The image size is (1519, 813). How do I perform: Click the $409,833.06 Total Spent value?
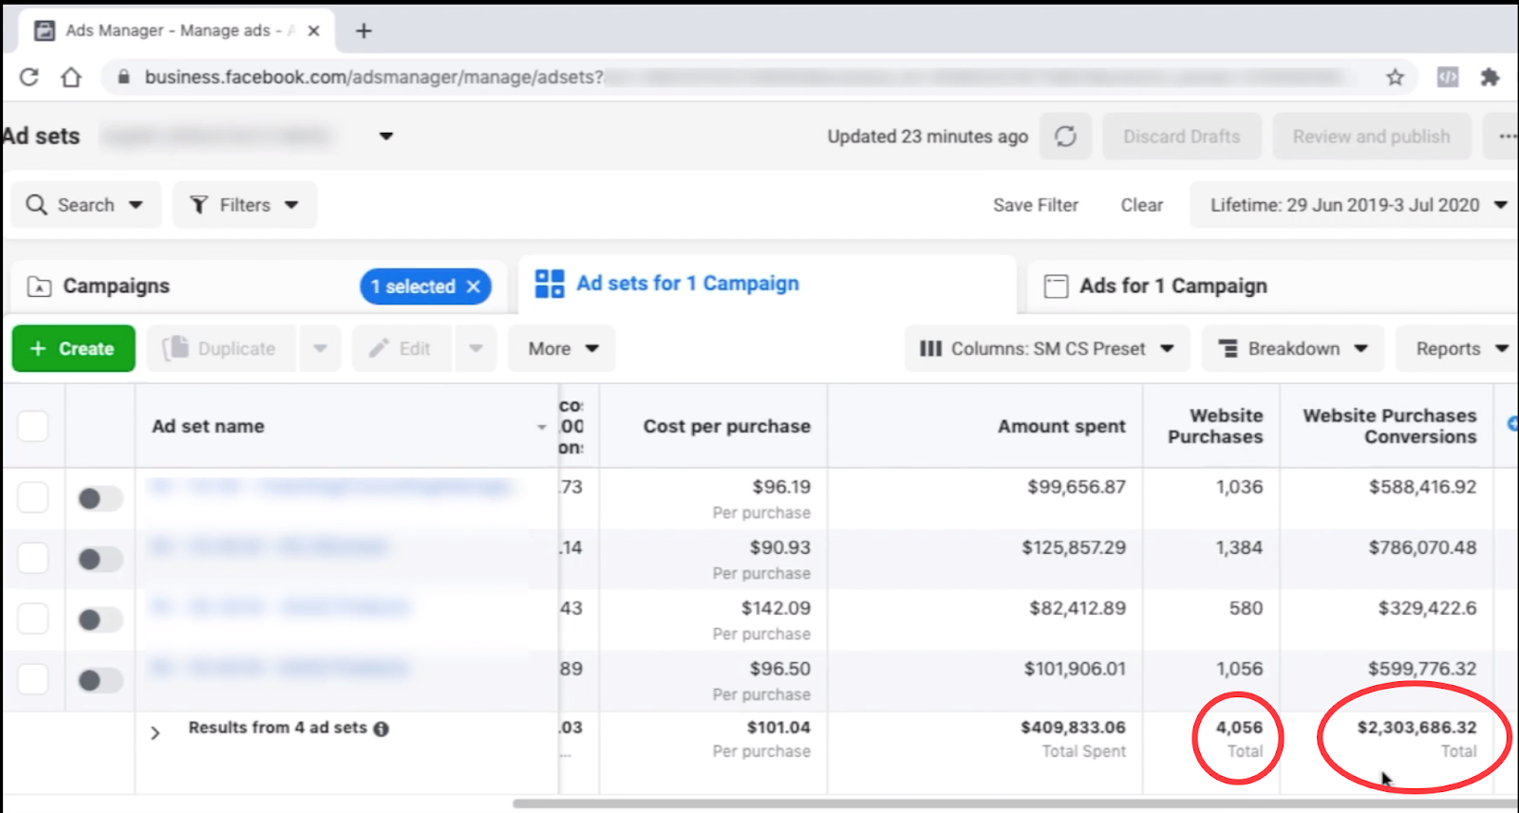[1073, 728]
